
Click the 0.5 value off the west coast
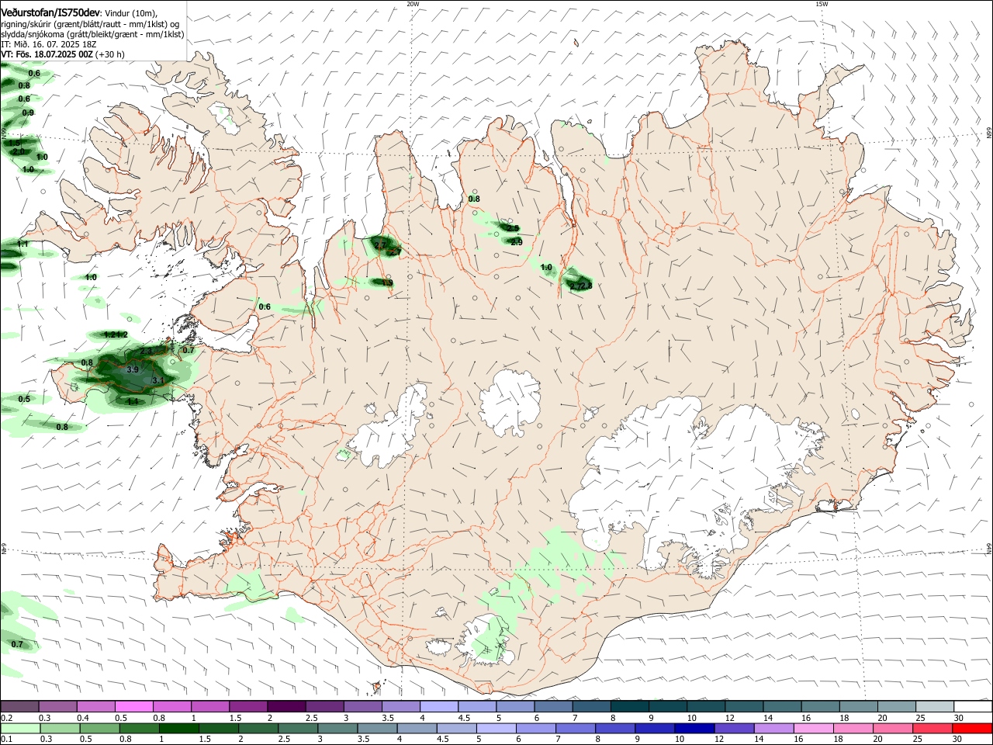tap(24, 399)
